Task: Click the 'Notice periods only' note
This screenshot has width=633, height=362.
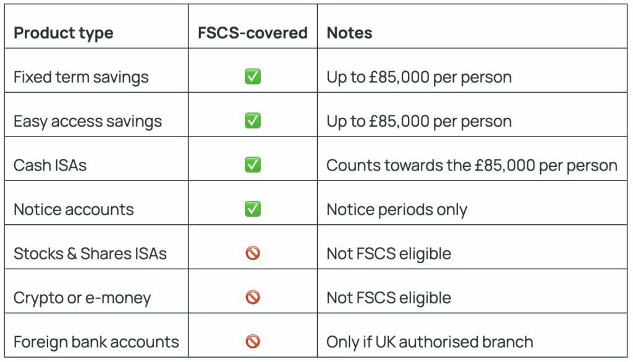Action: point(396,209)
